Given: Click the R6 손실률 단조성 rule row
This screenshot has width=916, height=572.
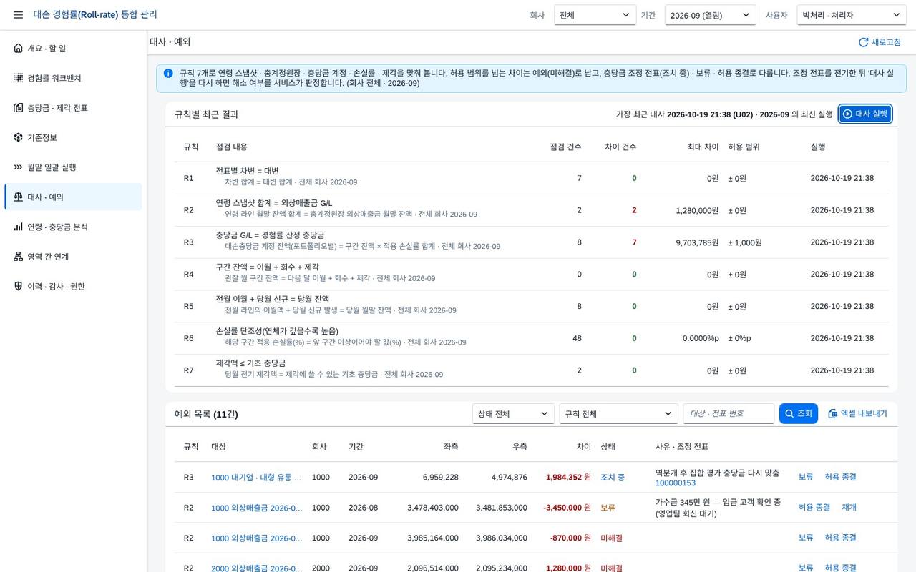Looking at the screenshot, I should [x=531, y=338].
